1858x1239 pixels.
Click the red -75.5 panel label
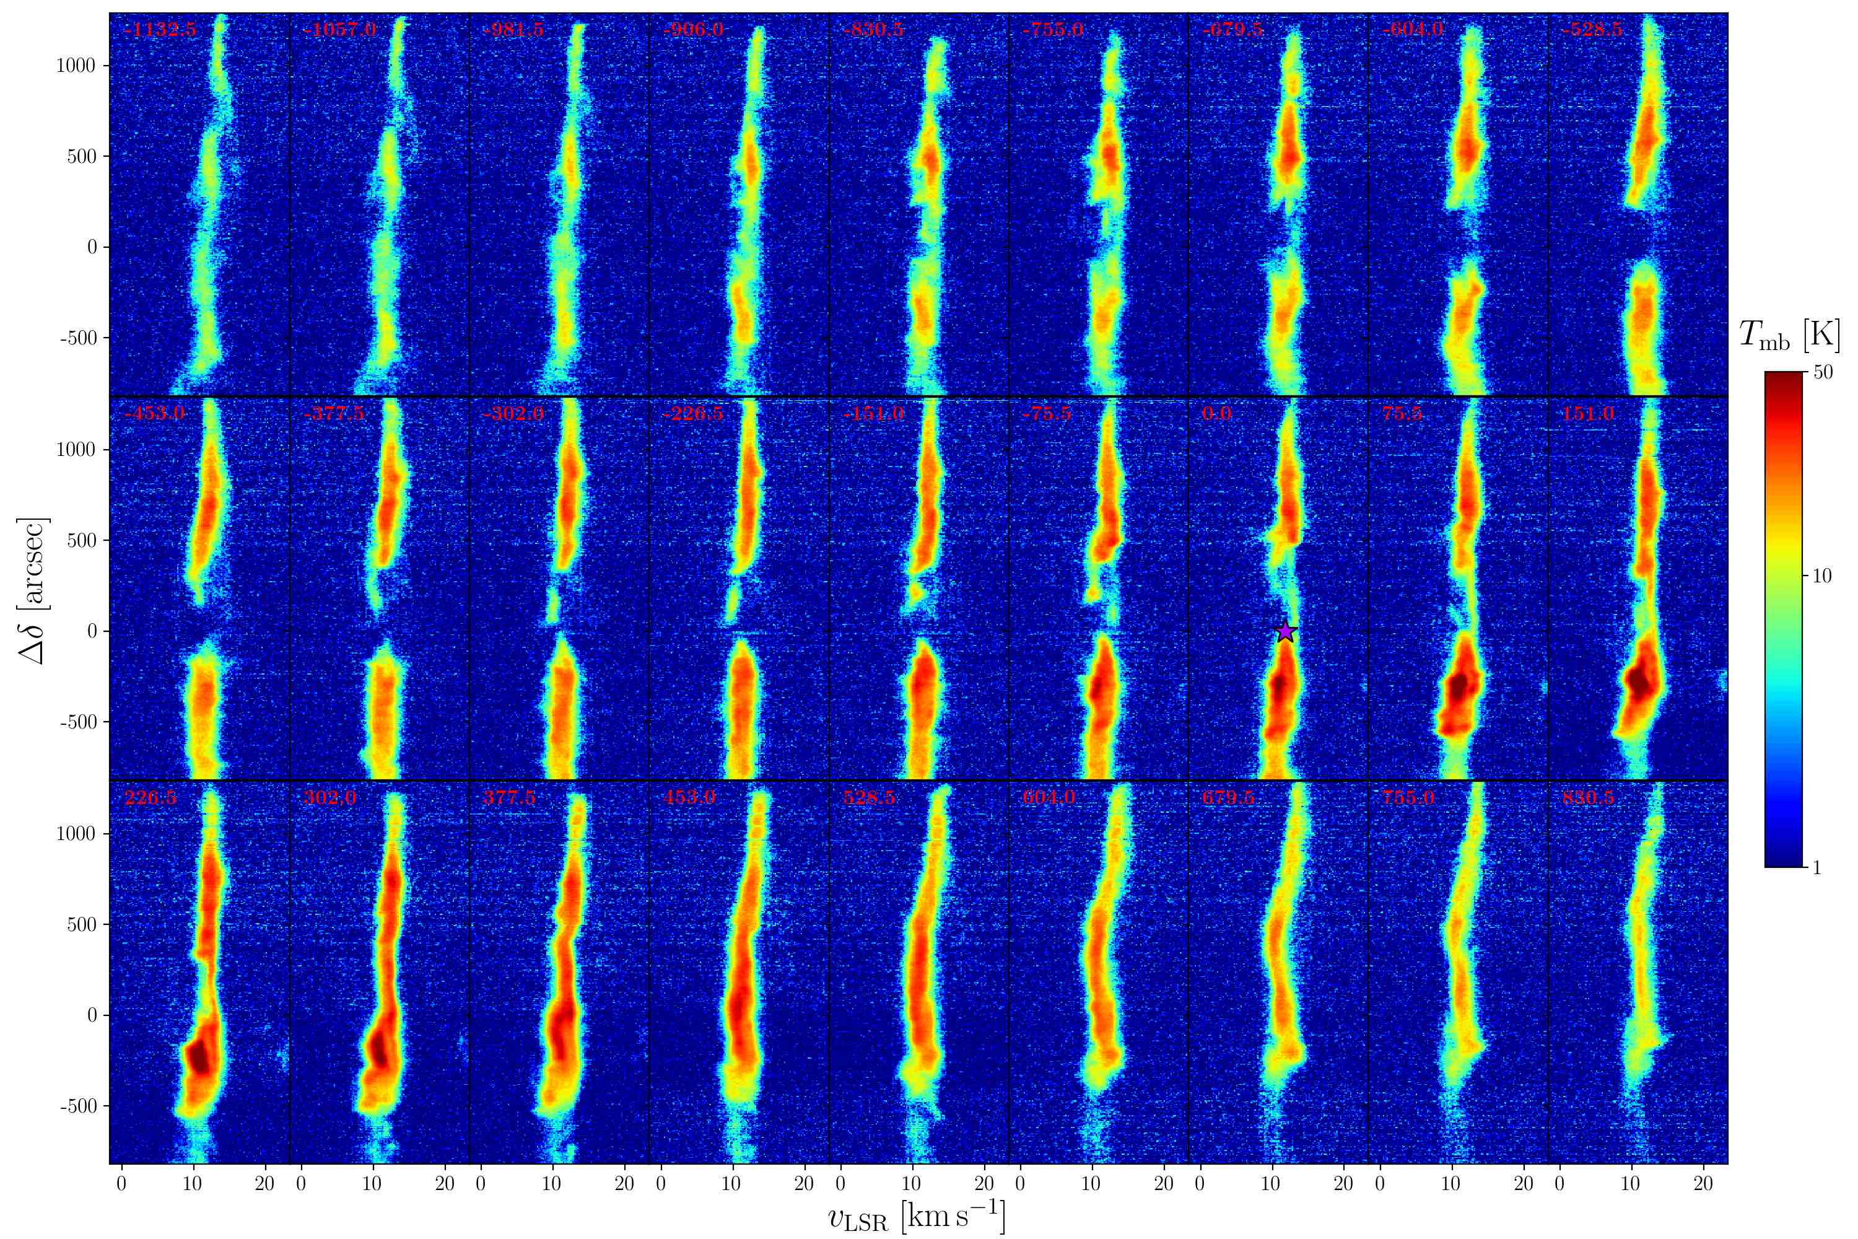point(1047,414)
